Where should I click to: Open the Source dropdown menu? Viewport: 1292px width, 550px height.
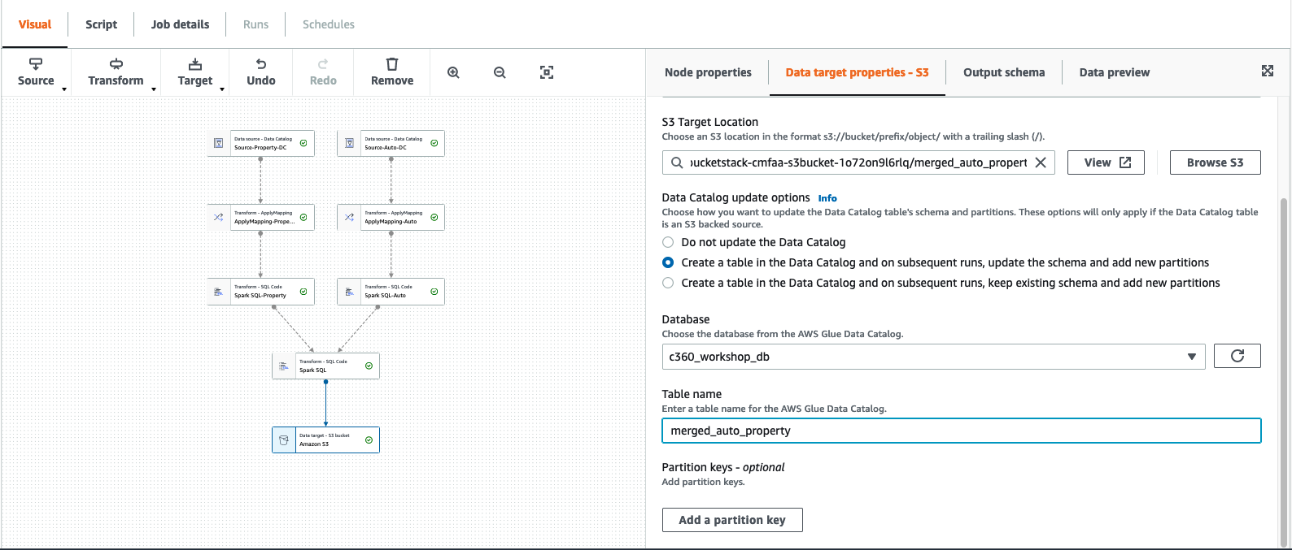tap(37, 71)
